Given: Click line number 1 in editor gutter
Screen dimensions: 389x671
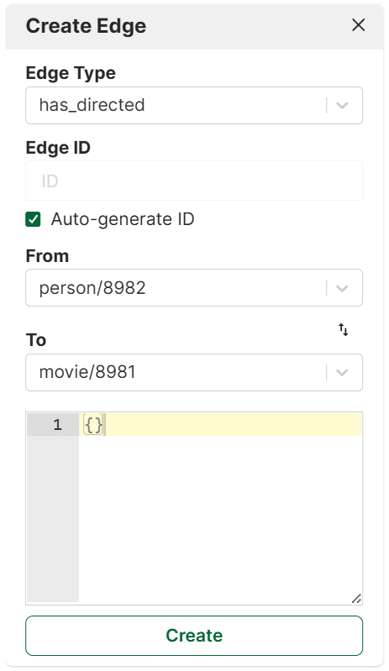Looking at the screenshot, I should coord(57,424).
